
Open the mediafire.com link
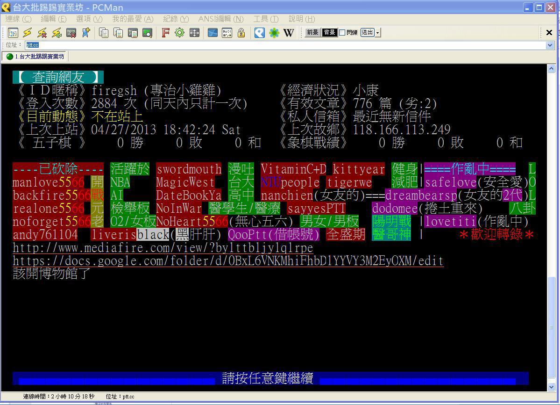pyautogui.click(x=163, y=247)
